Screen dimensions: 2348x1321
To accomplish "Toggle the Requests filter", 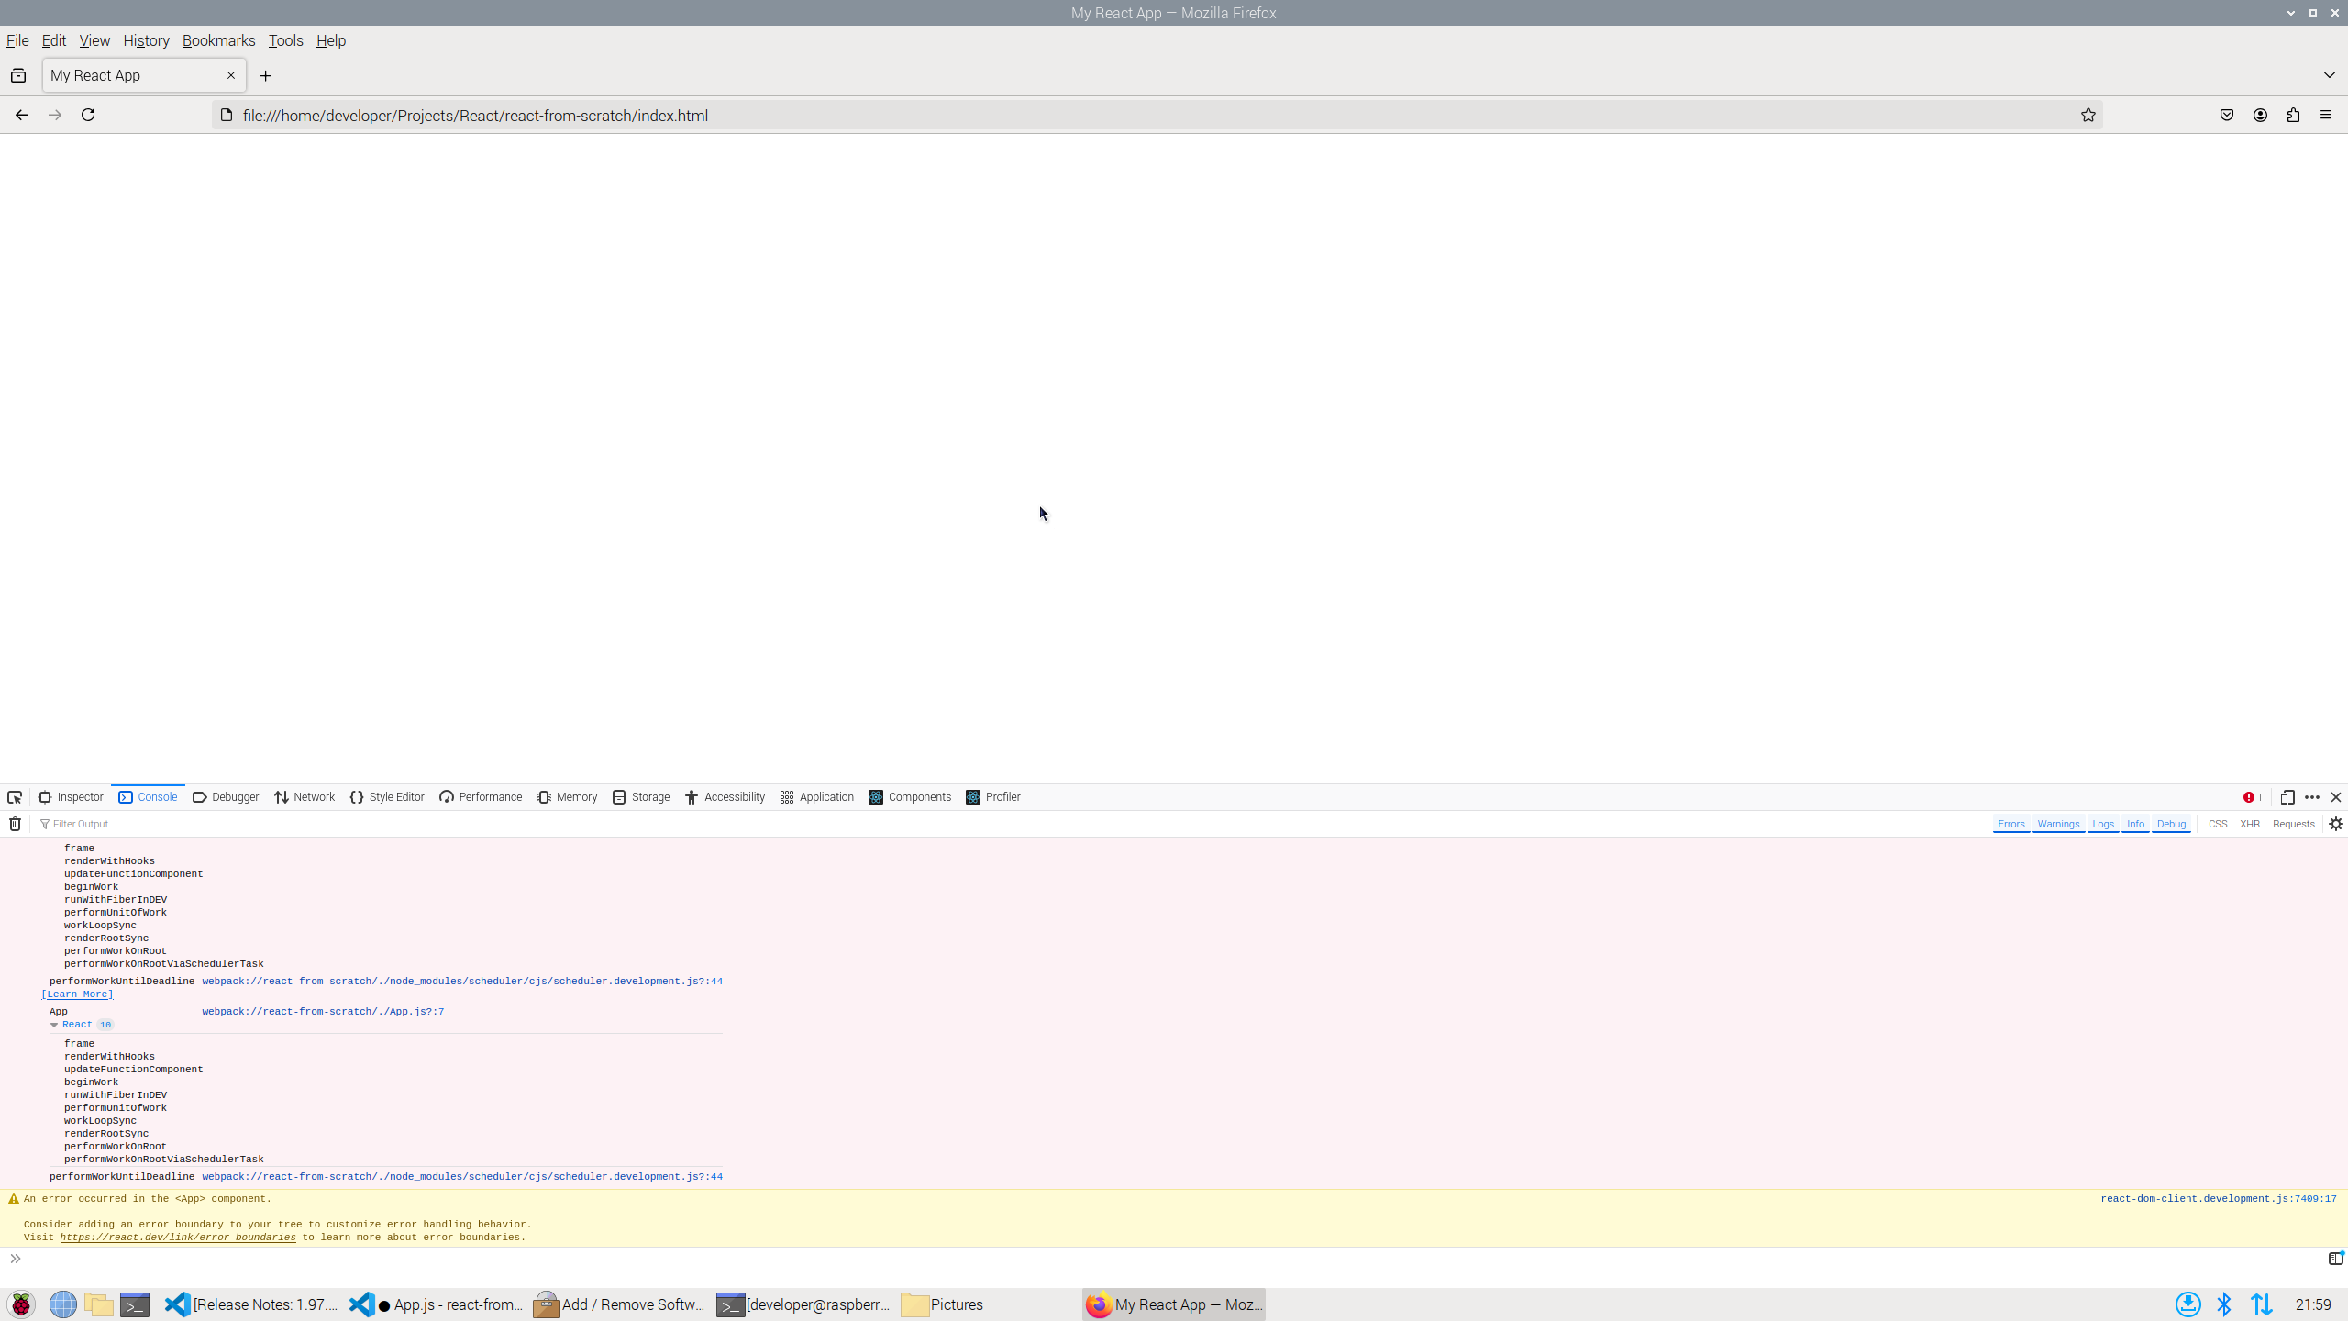I will click(x=2294, y=824).
